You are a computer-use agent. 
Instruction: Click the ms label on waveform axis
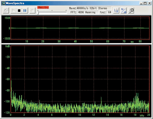[x=132, y=42]
